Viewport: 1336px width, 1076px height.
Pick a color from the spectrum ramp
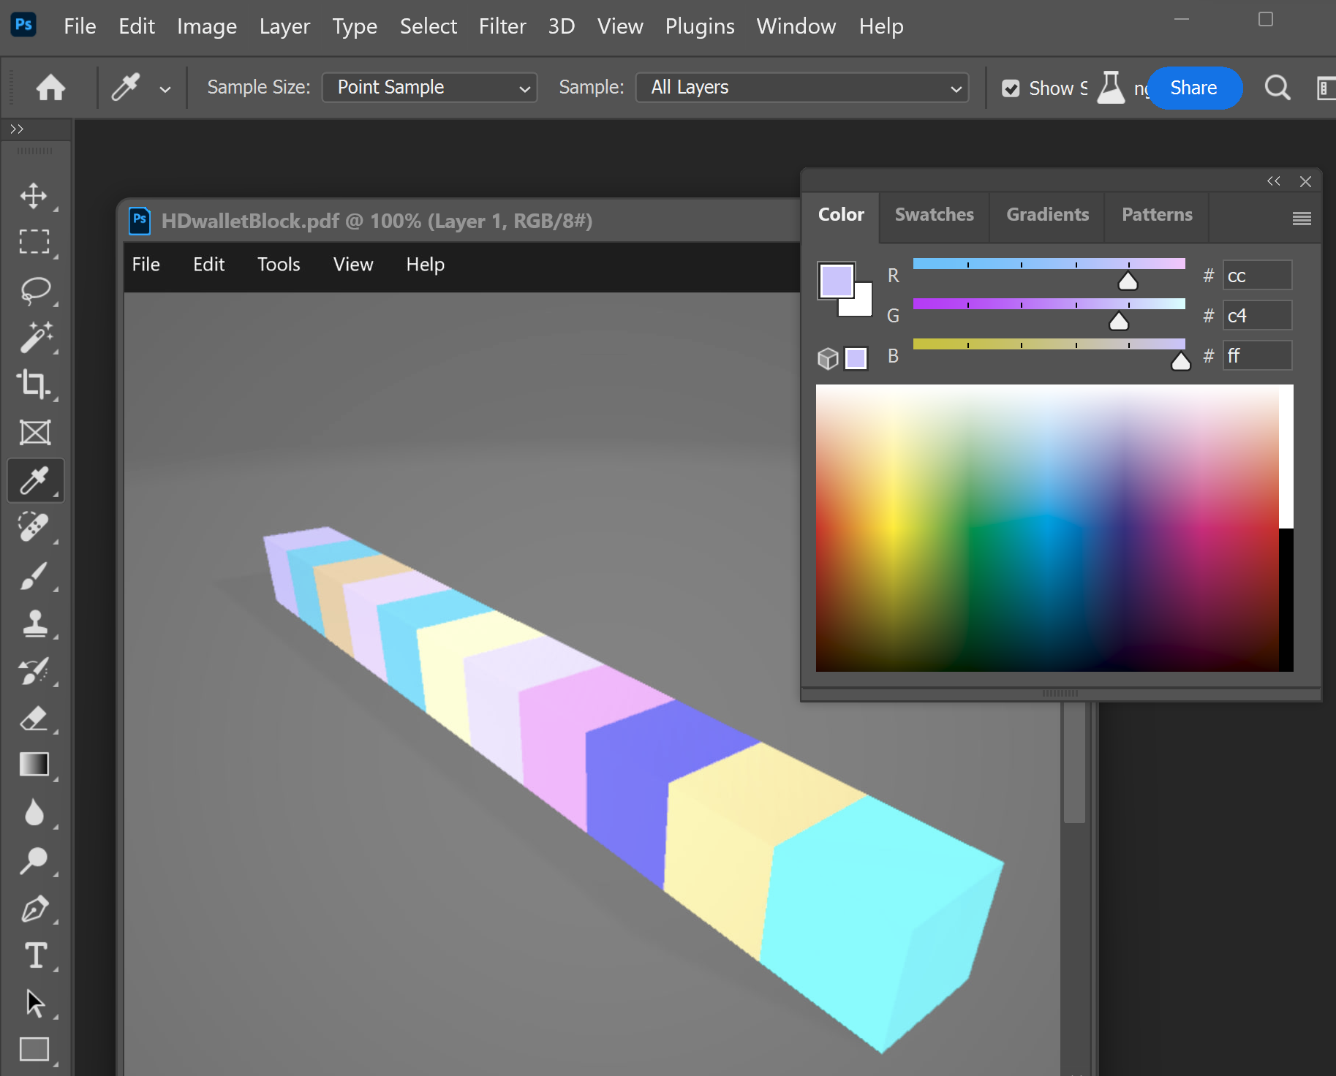(x=1047, y=528)
